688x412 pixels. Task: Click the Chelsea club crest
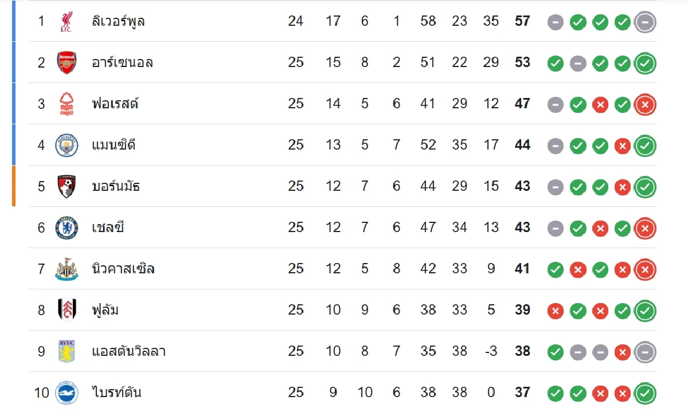click(66, 227)
